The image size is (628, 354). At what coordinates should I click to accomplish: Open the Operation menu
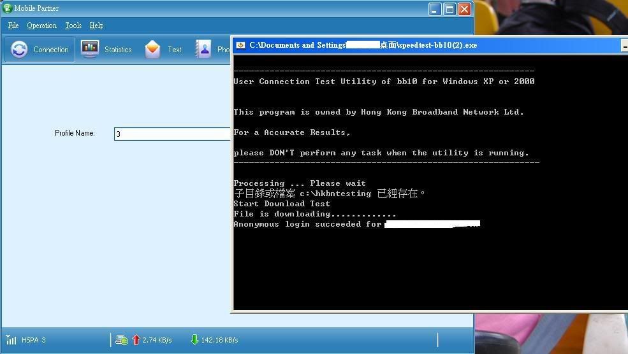point(41,25)
